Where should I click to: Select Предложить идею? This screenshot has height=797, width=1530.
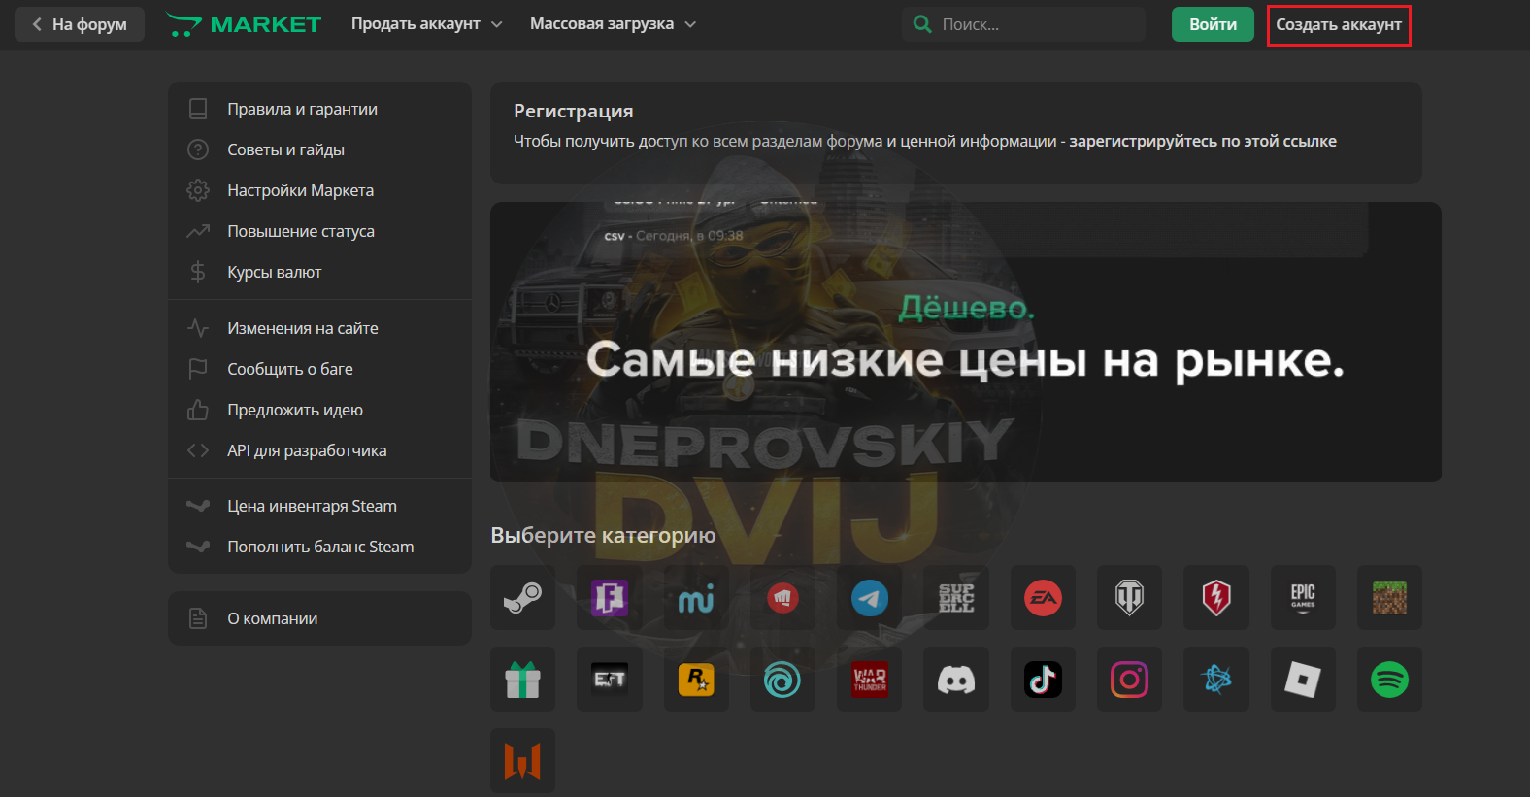(319, 410)
